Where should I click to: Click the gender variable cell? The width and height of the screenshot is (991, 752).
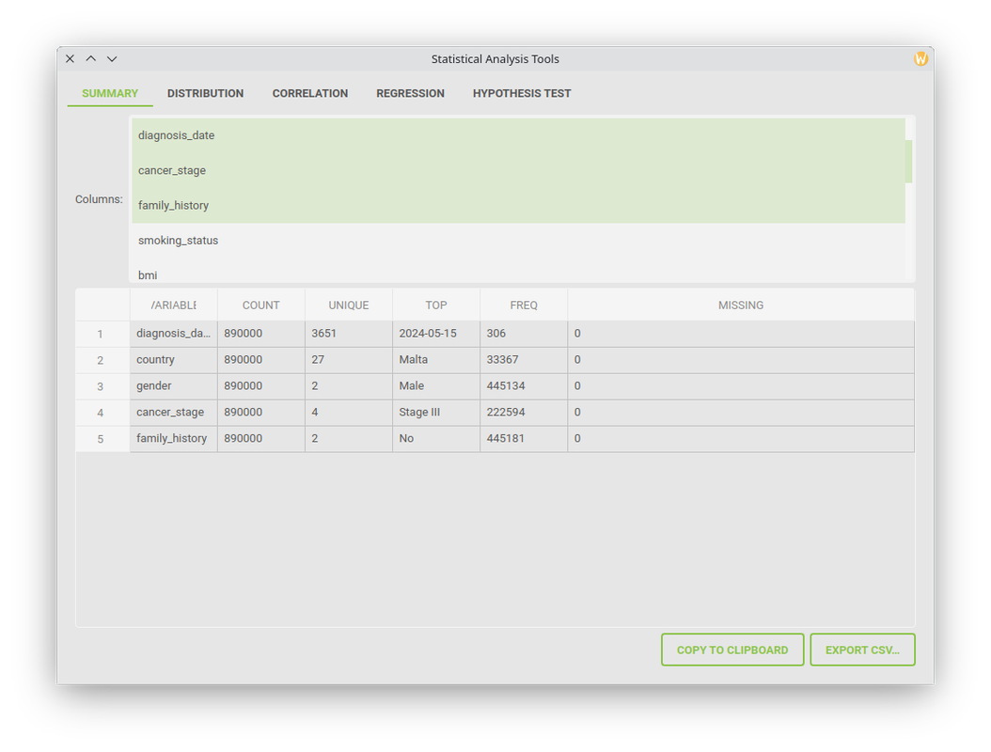174,386
